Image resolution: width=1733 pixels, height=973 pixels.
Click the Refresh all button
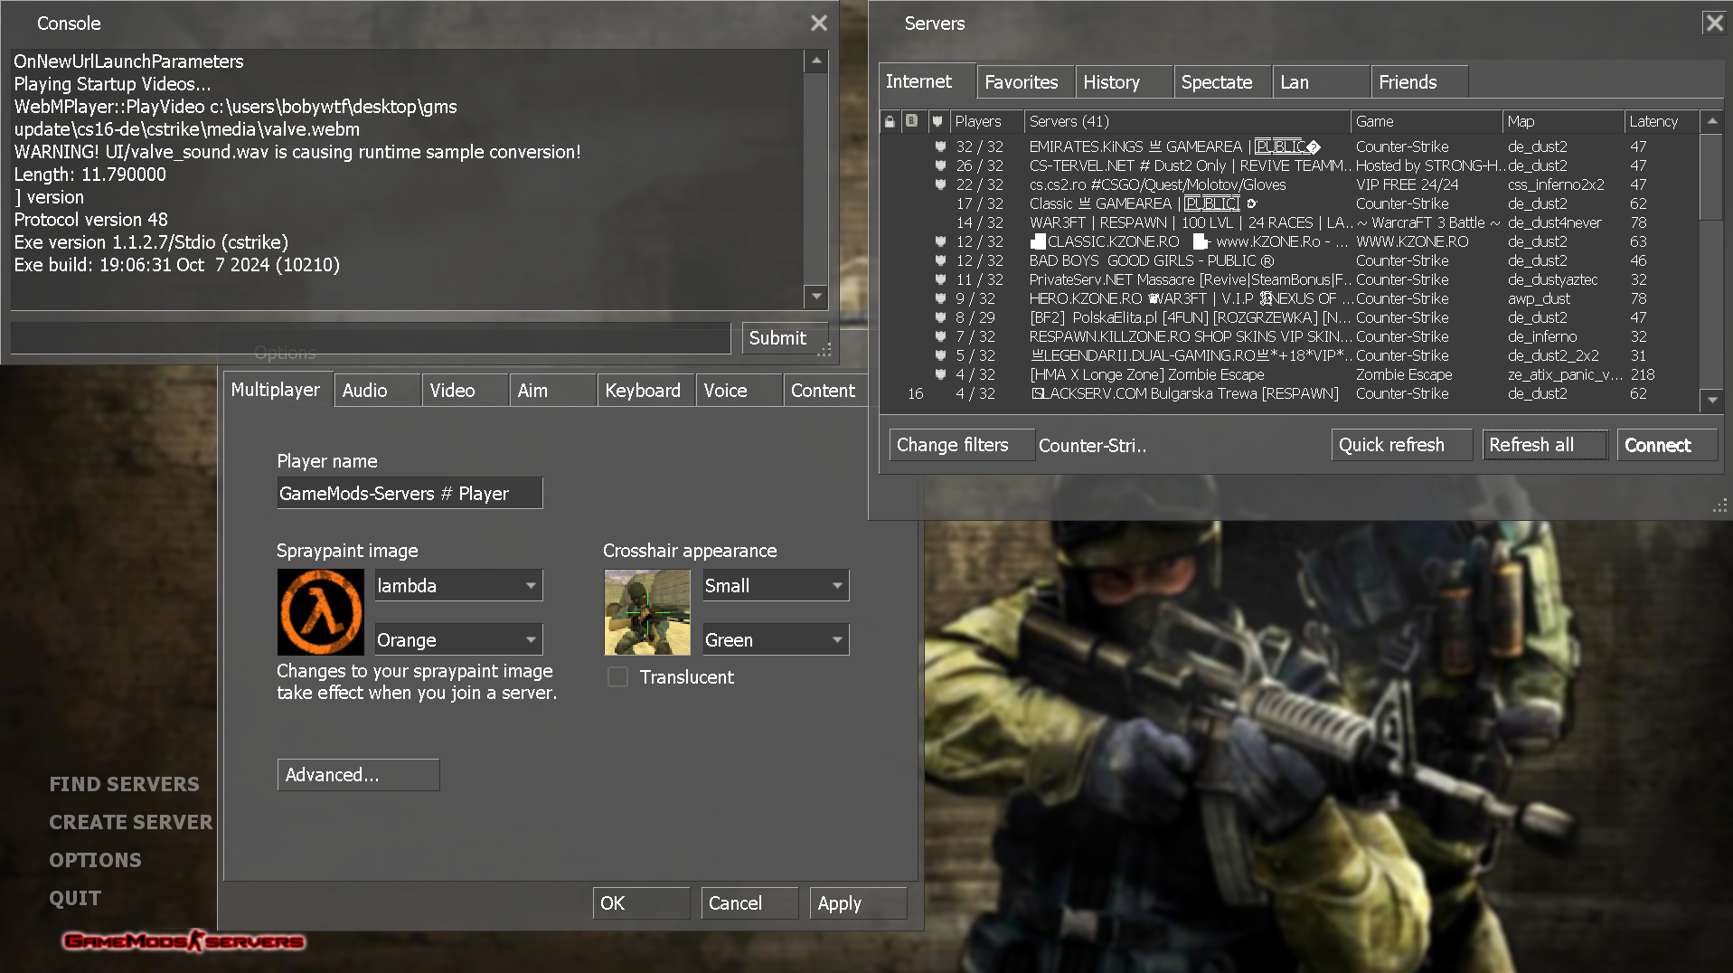(1545, 445)
